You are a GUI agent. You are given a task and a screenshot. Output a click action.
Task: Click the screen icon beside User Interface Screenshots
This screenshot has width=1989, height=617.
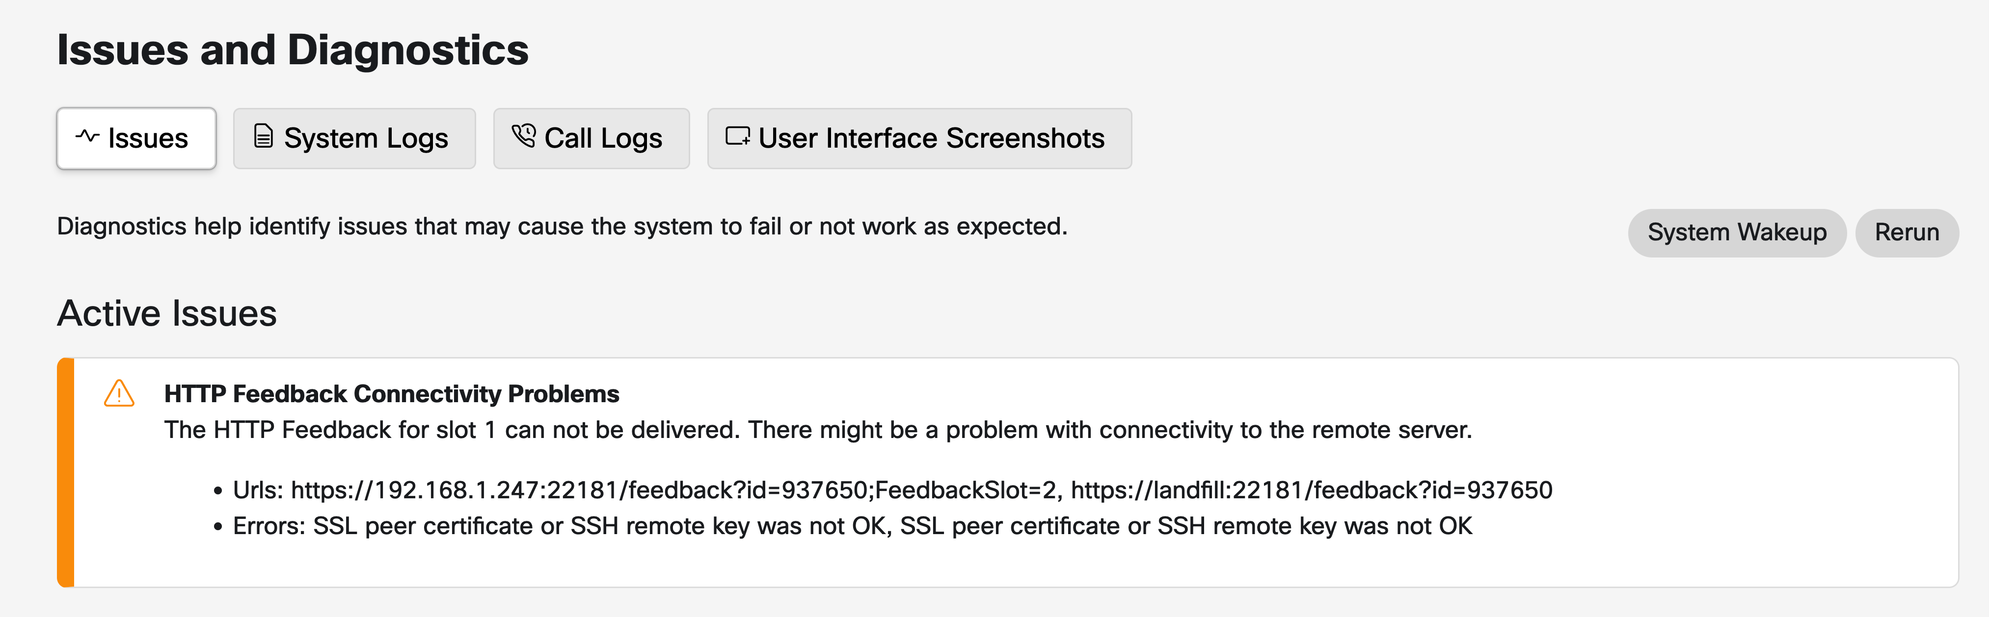tap(737, 136)
